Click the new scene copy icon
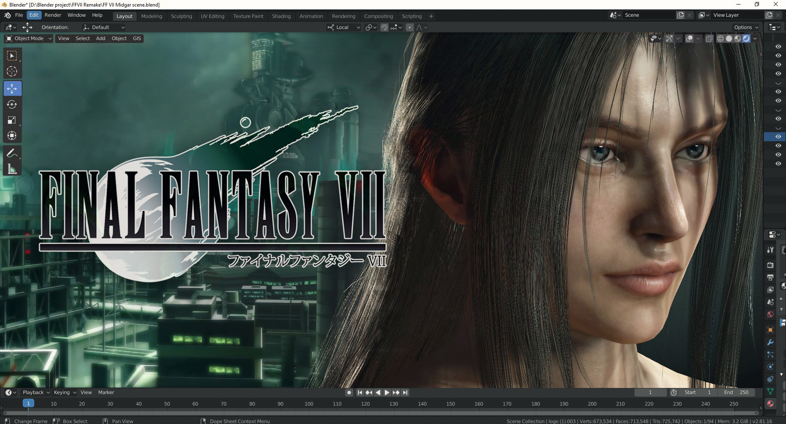786x424 pixels. 680,15
